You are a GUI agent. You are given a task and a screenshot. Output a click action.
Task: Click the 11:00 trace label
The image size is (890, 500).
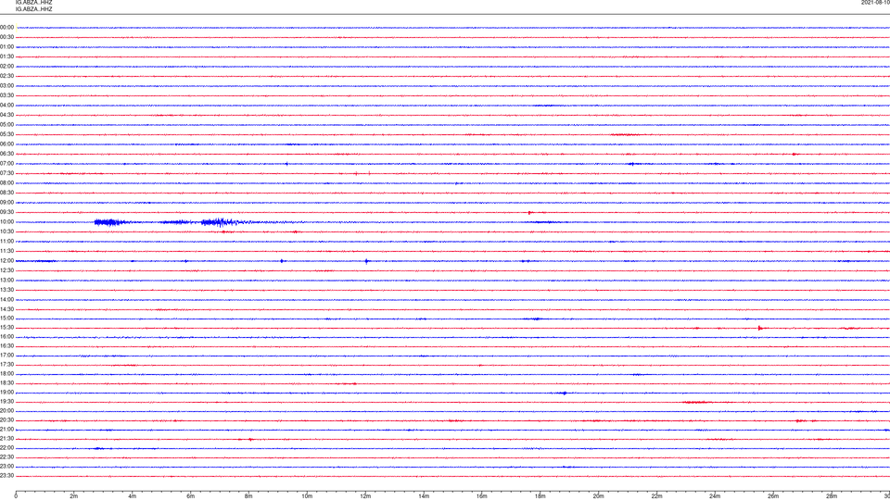[x=6, y=242]
